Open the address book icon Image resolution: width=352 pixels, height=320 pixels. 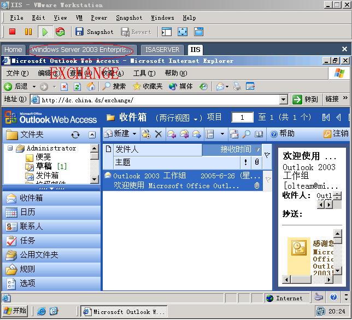click(x=259, y=134)
